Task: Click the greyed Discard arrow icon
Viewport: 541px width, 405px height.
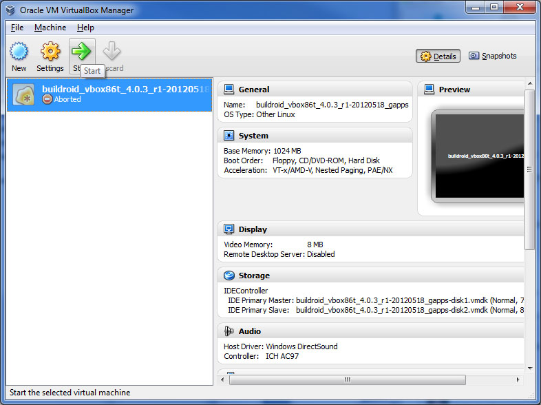Action: pyautogui.click(x=112, y=51)
